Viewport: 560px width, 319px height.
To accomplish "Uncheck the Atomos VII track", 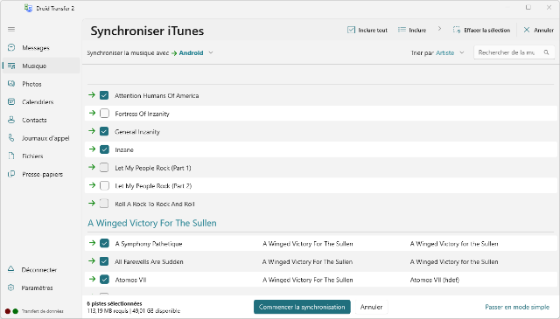I will point(104,280).
